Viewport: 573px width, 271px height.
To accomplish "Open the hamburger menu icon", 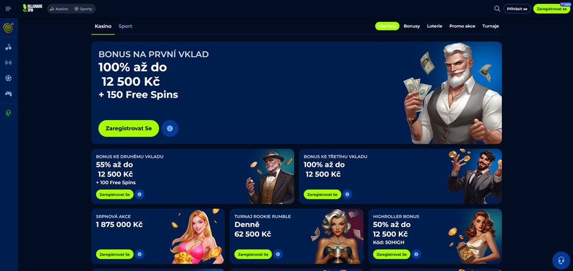I will click(9, 9).
